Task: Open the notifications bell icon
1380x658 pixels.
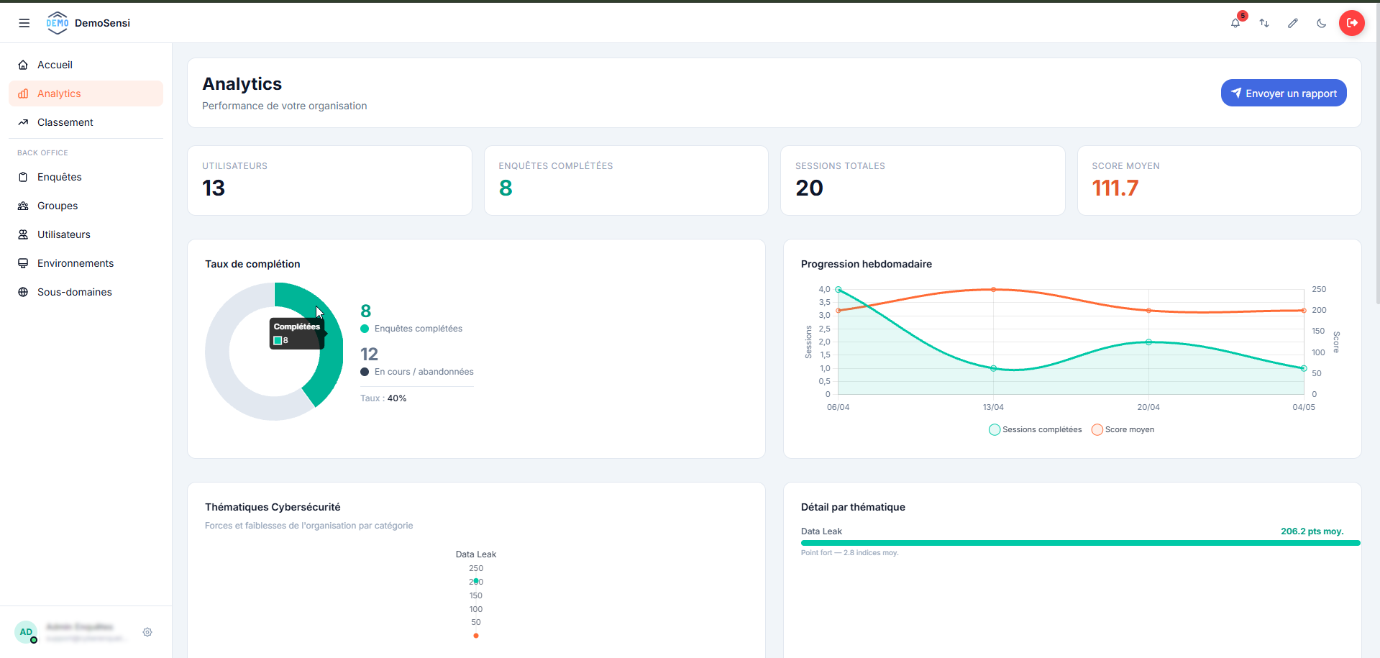Action: (1235, 23)
